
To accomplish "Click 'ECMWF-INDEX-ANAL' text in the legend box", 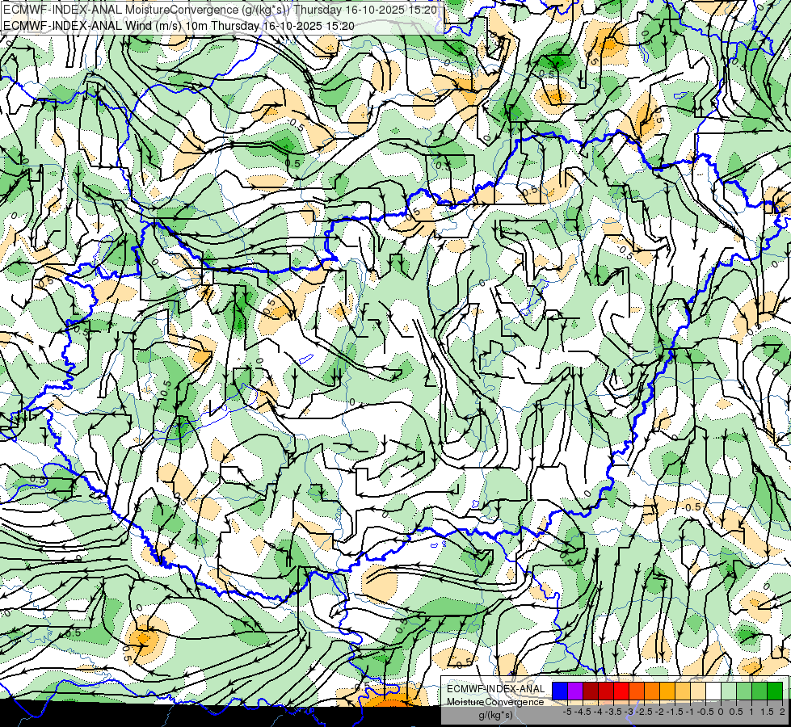I will pyautogui.click(x=496, y=689).
